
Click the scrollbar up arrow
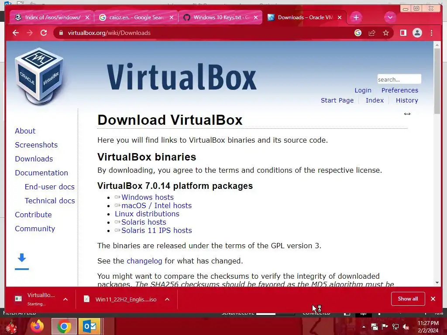pyautogui.click(x=437, y=45)
